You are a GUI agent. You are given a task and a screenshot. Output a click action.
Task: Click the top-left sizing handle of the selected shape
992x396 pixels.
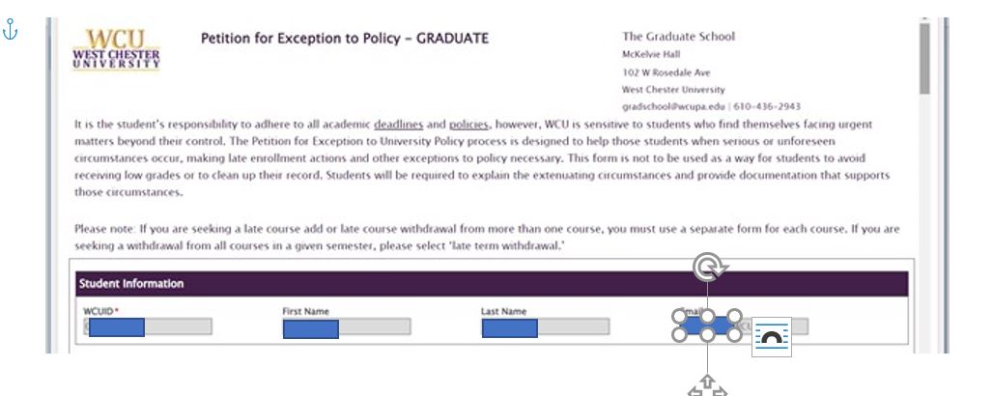click(679, 316)
